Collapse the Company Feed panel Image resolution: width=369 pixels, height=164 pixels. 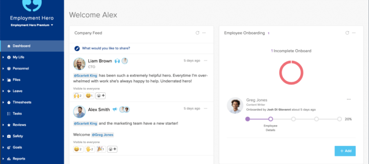point(204,33)
